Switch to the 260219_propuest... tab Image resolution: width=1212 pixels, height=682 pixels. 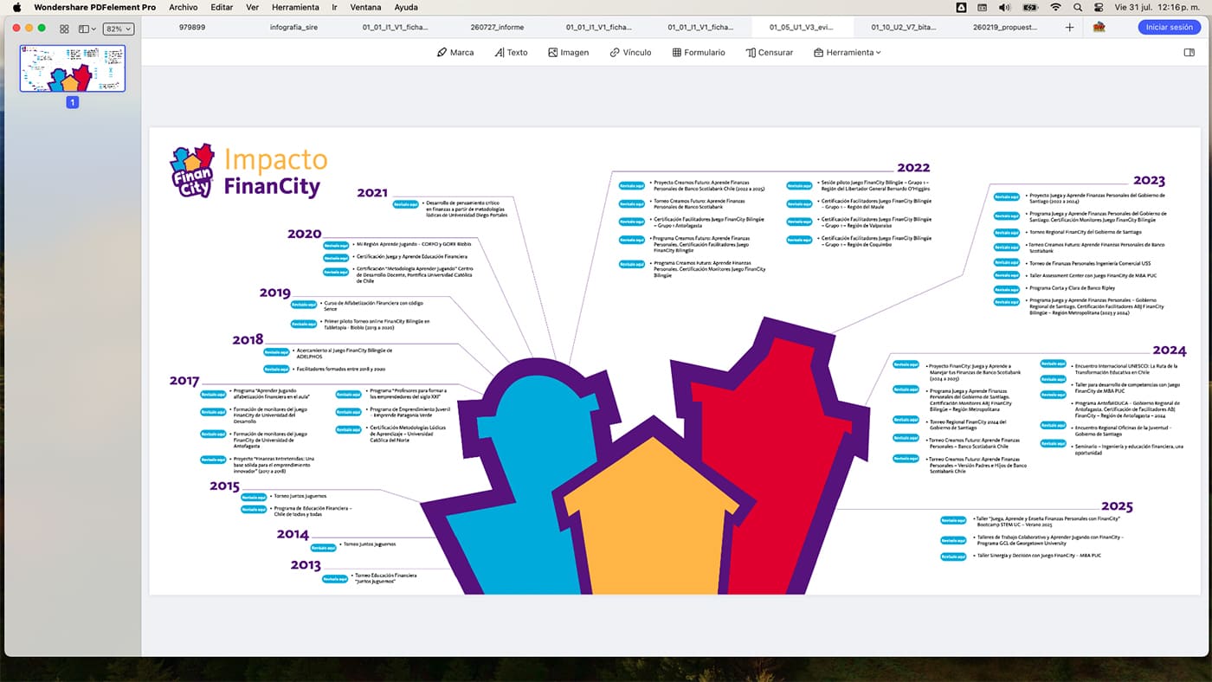pyautogui.click(x=1005, y=28)
